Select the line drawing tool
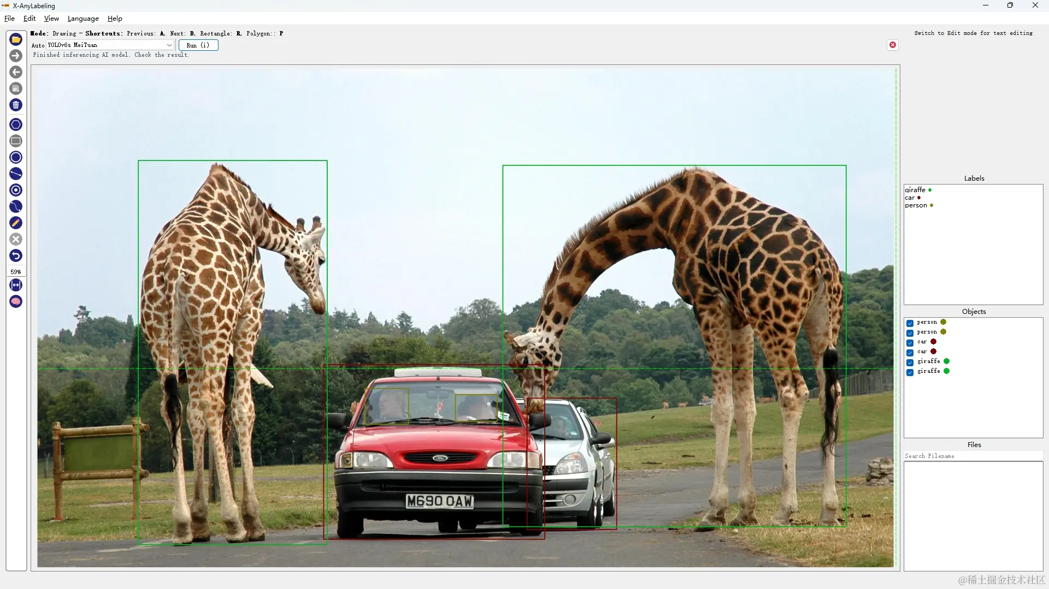The height and width of the screenshot is (589, 1049). (x=16, y=174)
